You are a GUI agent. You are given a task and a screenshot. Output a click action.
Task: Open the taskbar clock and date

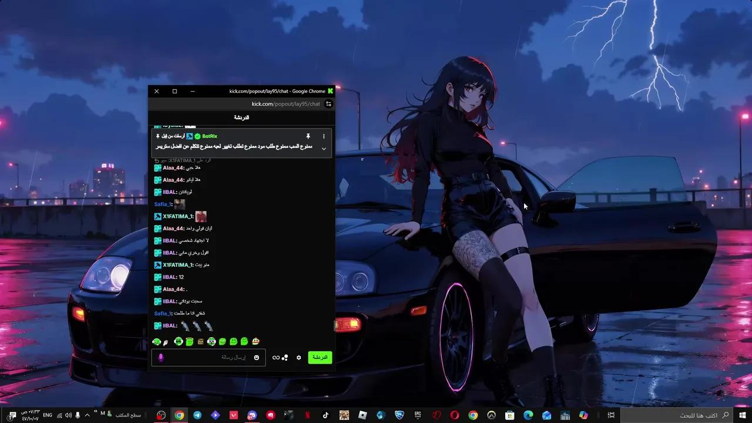tap(31, 415)
